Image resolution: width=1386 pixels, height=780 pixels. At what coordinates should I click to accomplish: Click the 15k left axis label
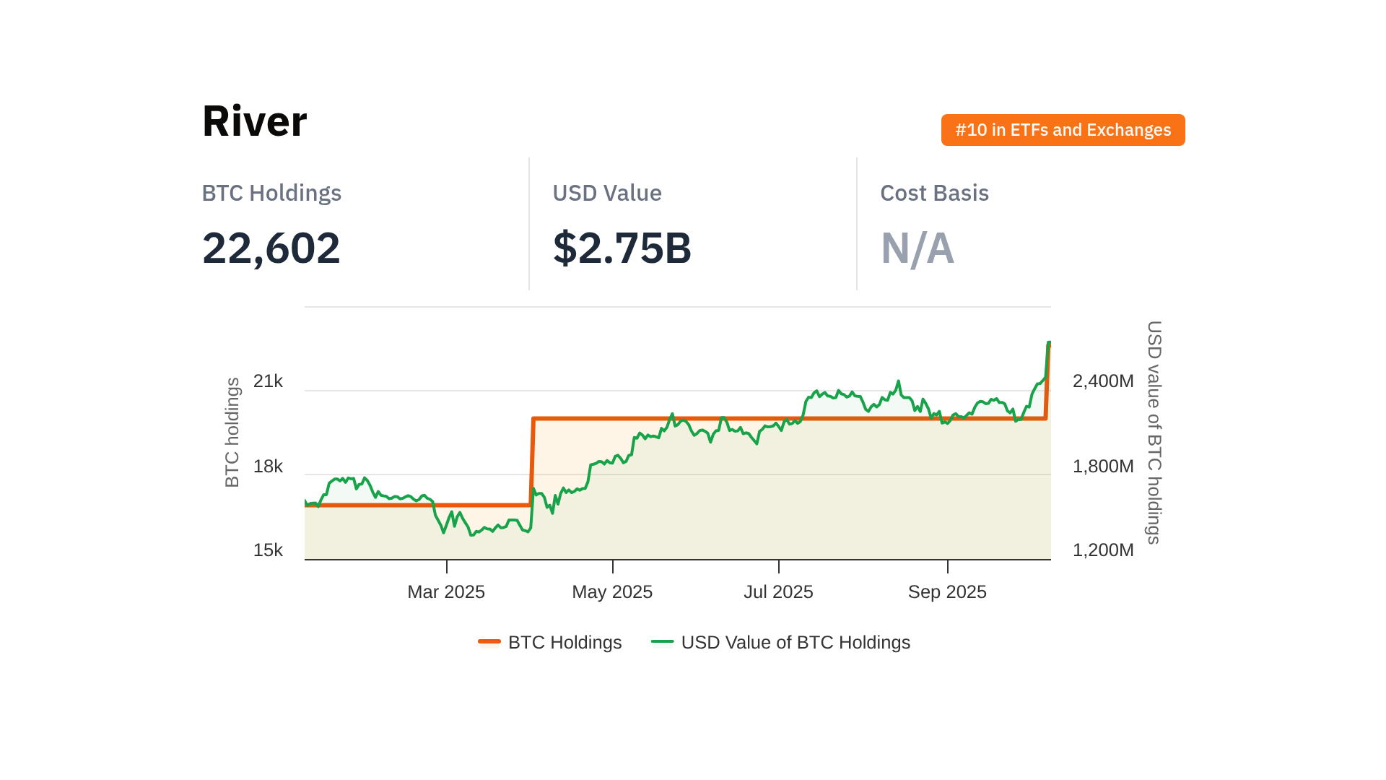[x=268, y=550]
